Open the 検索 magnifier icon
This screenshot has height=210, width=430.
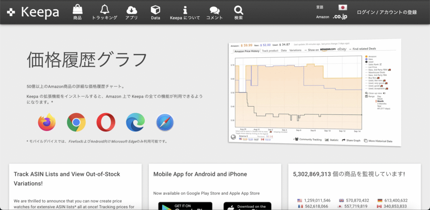tap(239, 13)
